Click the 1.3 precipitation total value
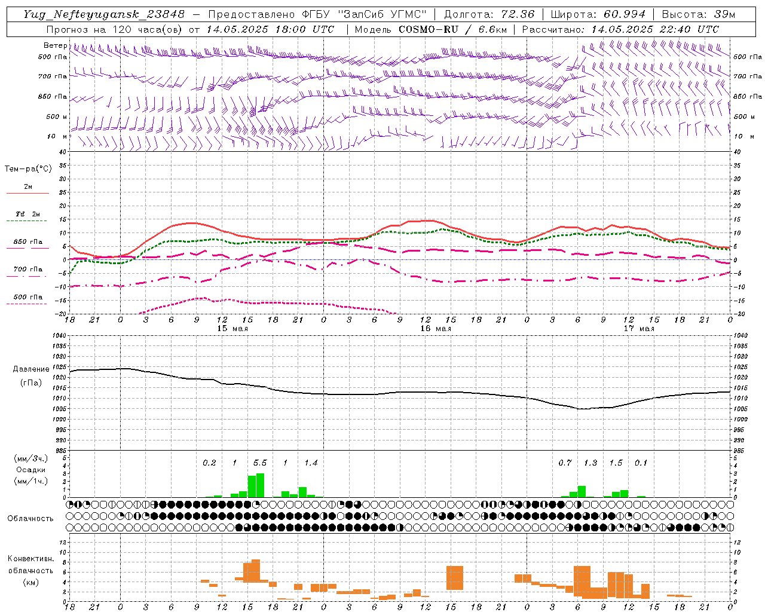The height and width of the screenshot is (612, 765). pyautogui.click(x=590, y=463)
